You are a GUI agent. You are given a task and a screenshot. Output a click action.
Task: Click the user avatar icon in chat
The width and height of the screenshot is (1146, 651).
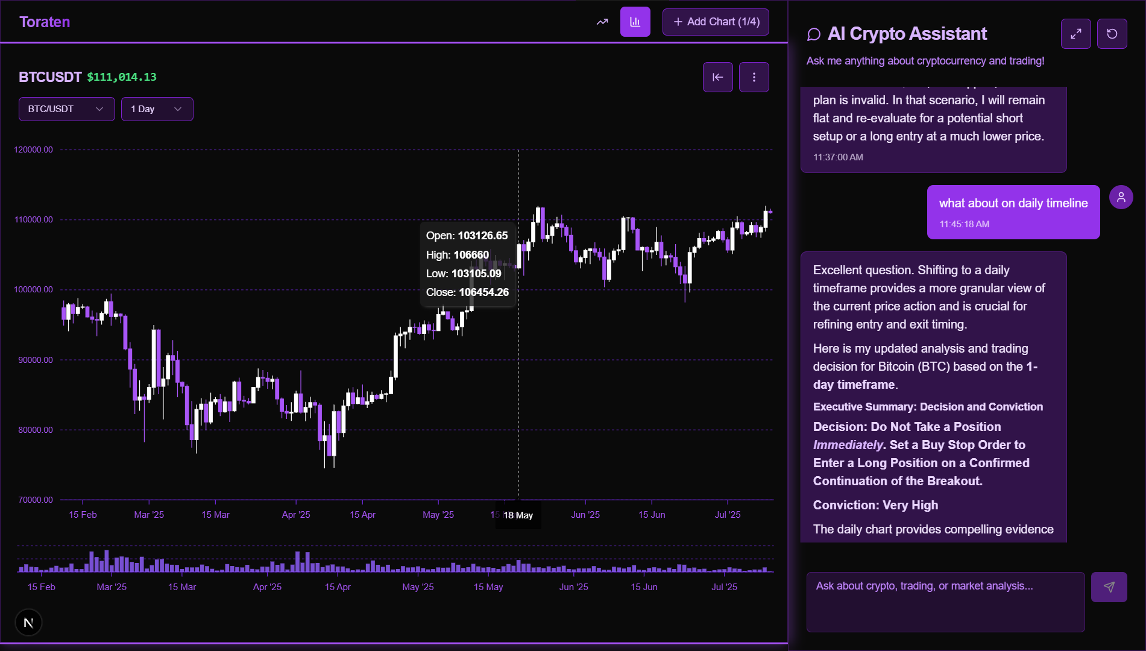[1121, 197]
